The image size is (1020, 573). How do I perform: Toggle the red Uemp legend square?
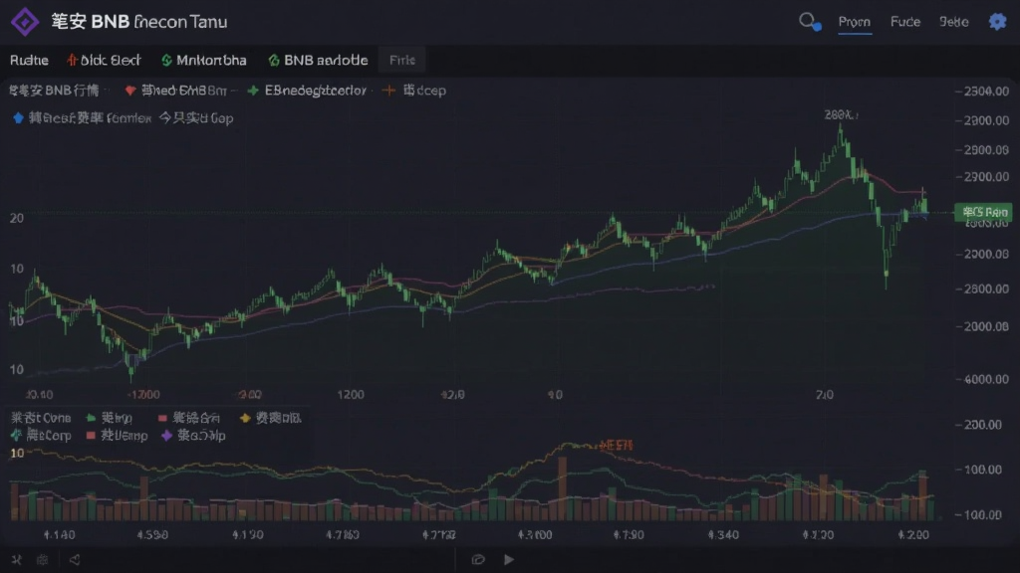pyautogui.click(x=91, y=436)
